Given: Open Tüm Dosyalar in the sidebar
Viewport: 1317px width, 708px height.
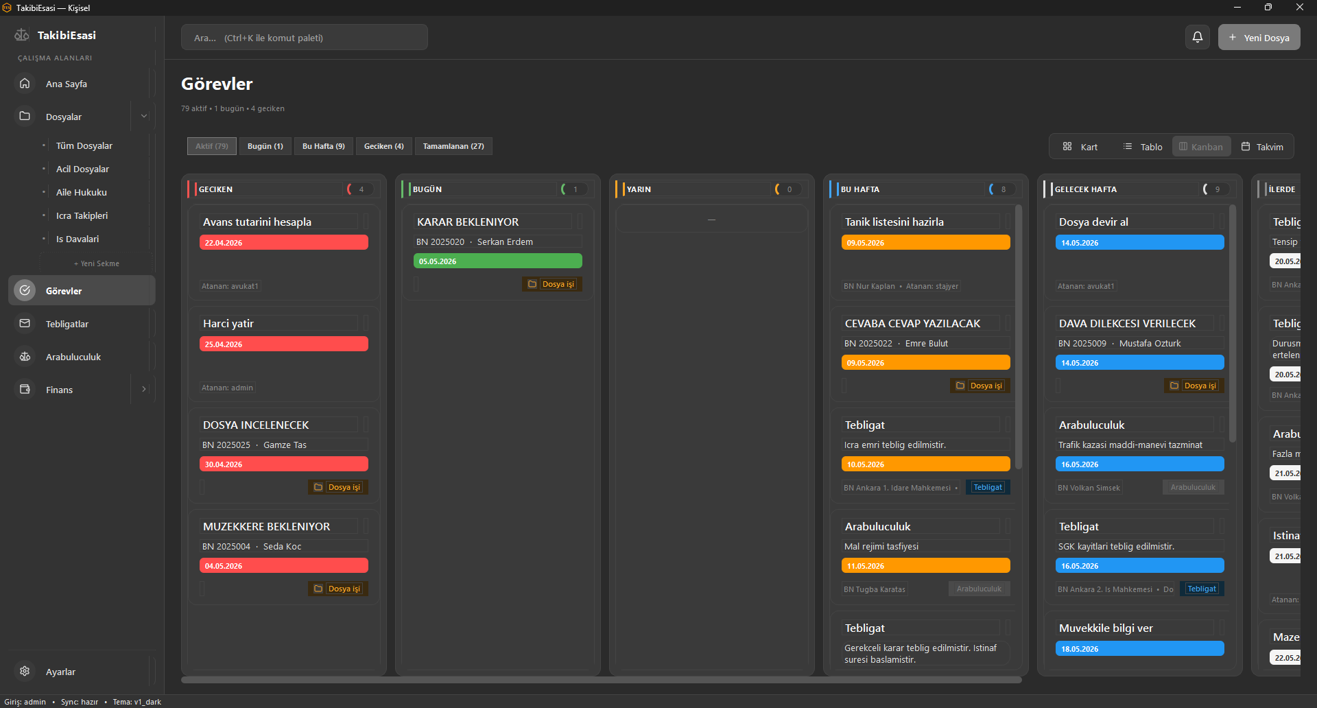Looking at the screenshot, I should coord(84,145).
